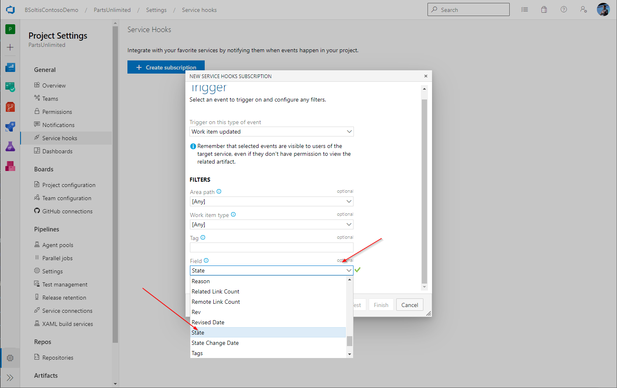Screen dimensions: 617x388
Task: Open the Area path dropdown
Action: (x=271, y=201)
